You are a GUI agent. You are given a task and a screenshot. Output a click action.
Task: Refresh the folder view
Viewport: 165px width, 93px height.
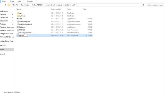144,5
